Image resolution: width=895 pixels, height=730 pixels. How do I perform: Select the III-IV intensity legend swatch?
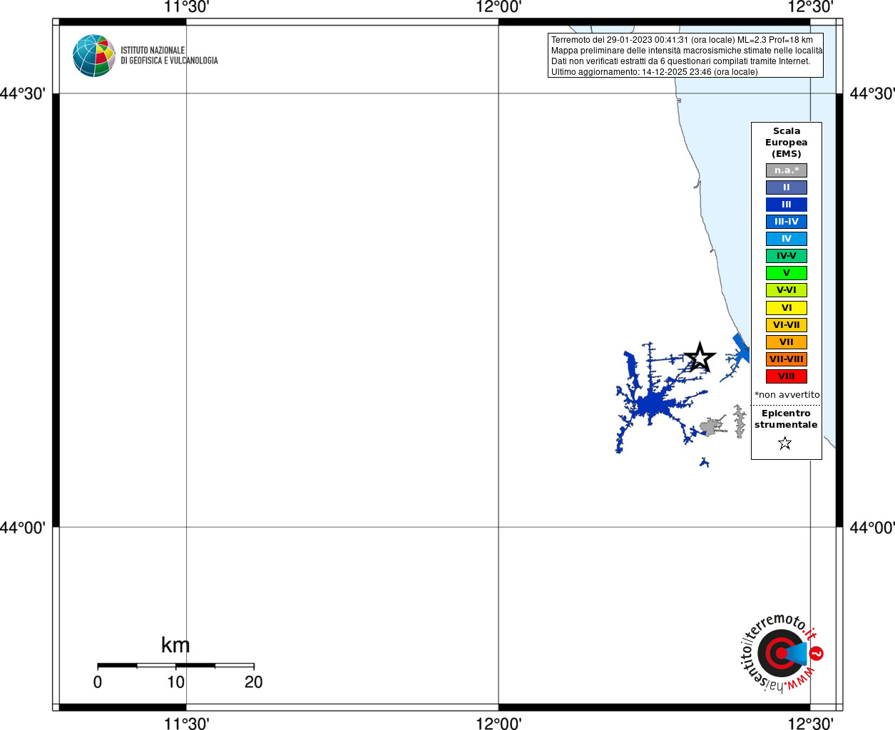787,222
